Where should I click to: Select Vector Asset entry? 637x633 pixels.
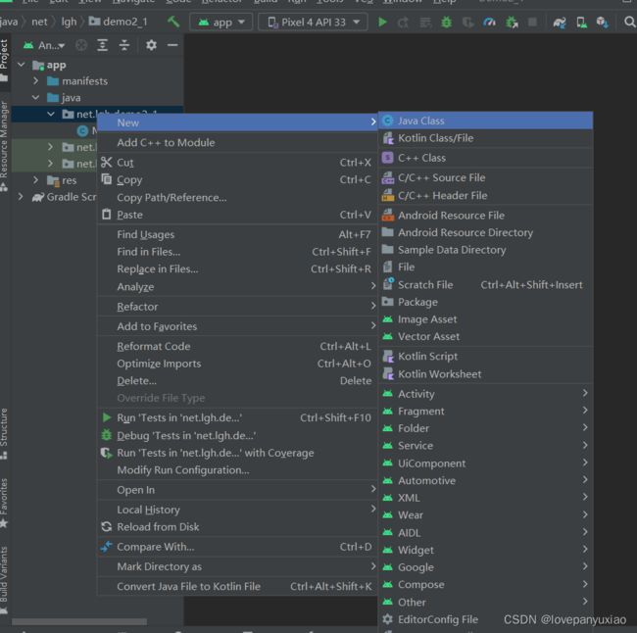pos(485,336)
